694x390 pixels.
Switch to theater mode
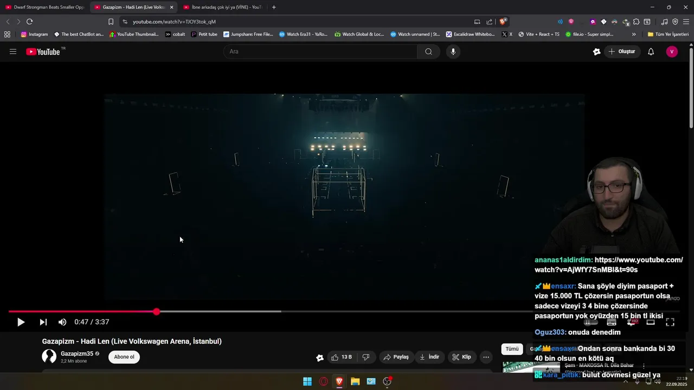pyautogui.click(x=651, y=322)
